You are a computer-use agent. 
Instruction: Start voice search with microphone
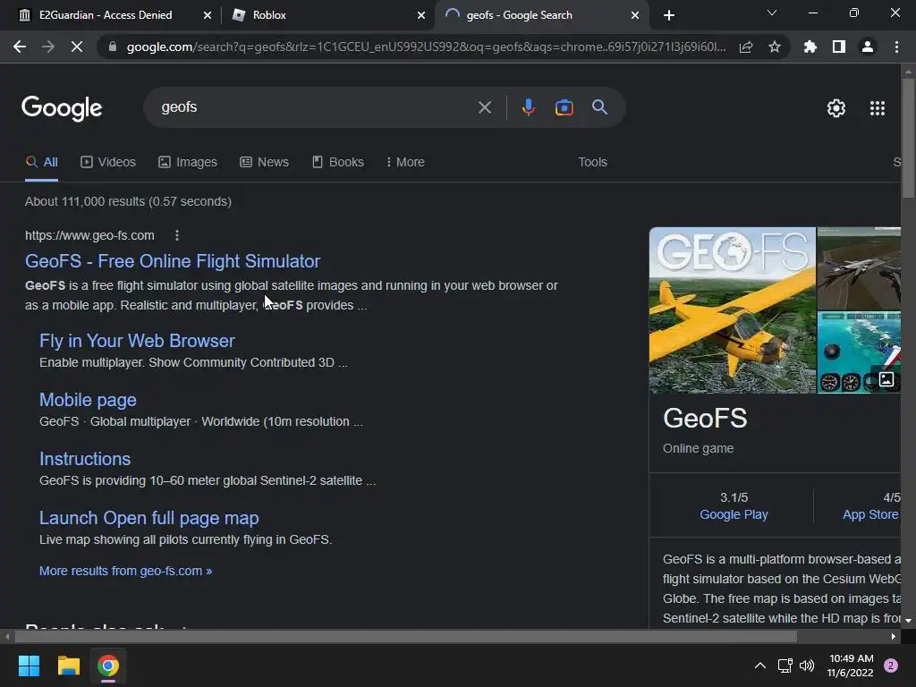529,107
